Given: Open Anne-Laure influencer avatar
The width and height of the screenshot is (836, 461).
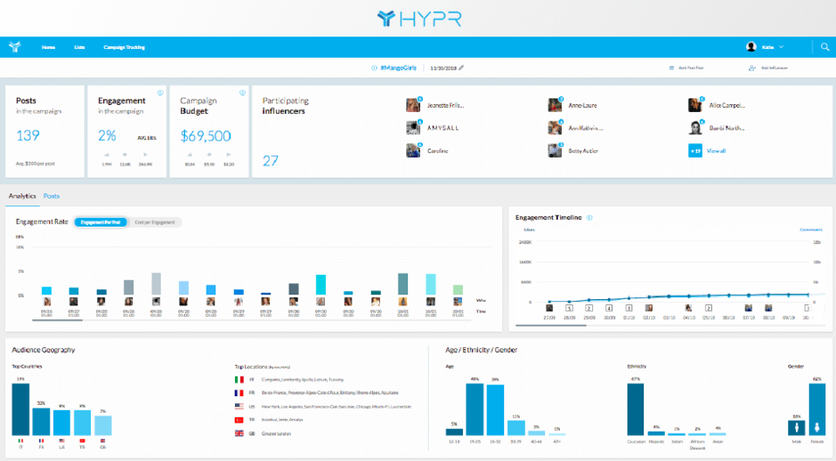Looking at the screenshot, I should (555, 105).
